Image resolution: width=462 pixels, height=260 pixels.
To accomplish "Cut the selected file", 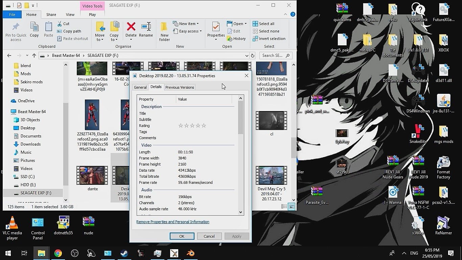I will click(63, 24).
